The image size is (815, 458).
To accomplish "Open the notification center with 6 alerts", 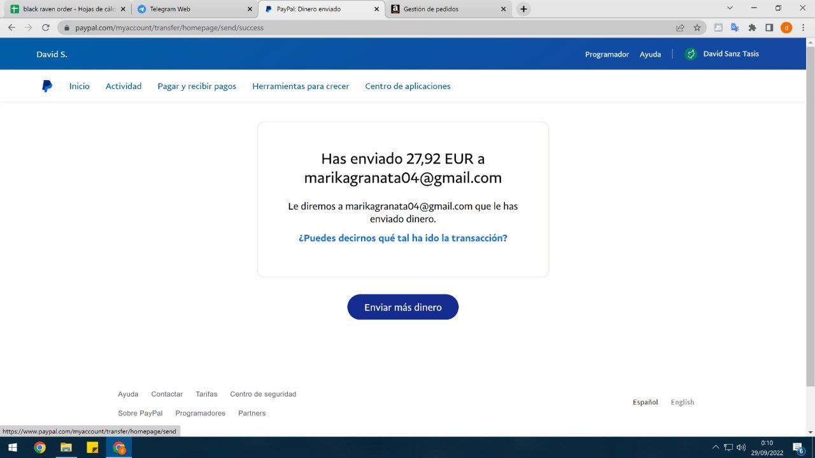I will (798, 447).
